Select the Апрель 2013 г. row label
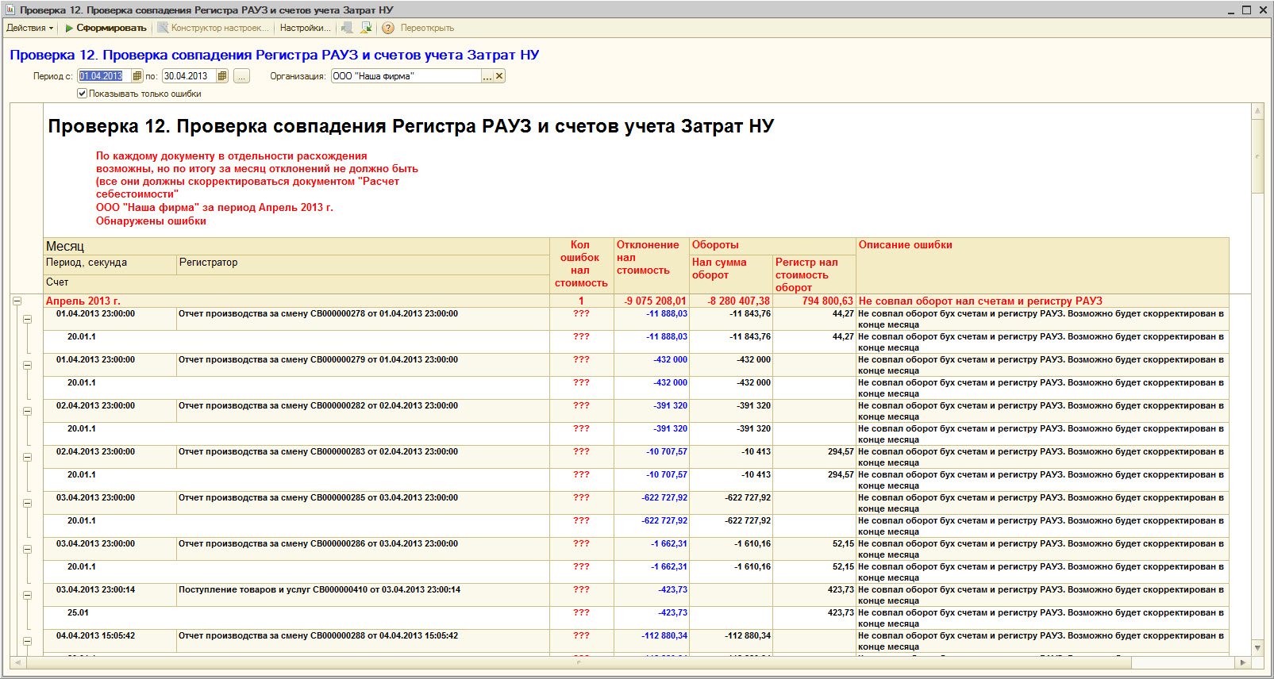Image resolution: width=1274 pixels, height=679 pixels. tap(83, 301)
